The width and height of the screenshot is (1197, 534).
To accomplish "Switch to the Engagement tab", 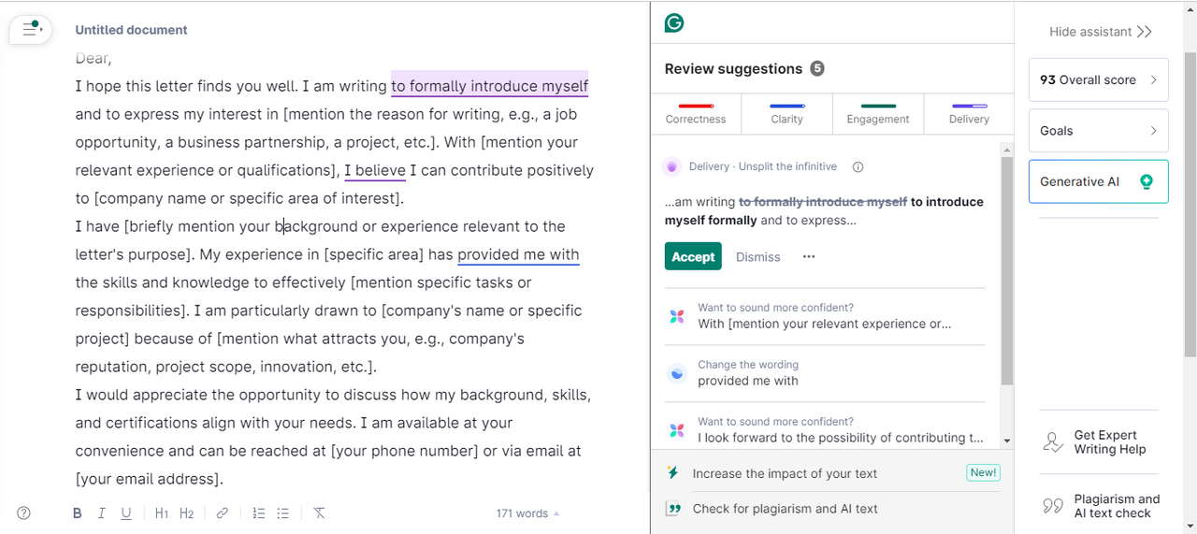I will 878,113.
